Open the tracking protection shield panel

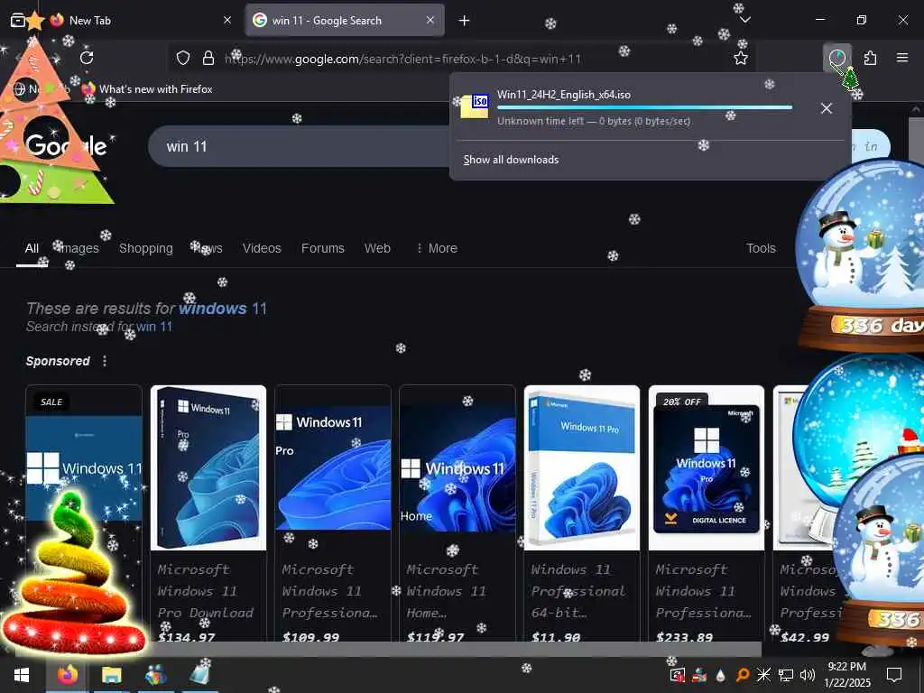point(183,59)
